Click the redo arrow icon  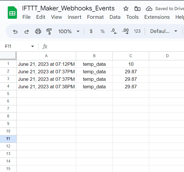26,31
